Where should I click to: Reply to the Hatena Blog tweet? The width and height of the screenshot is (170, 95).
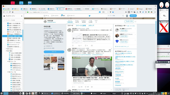[73, 46]
